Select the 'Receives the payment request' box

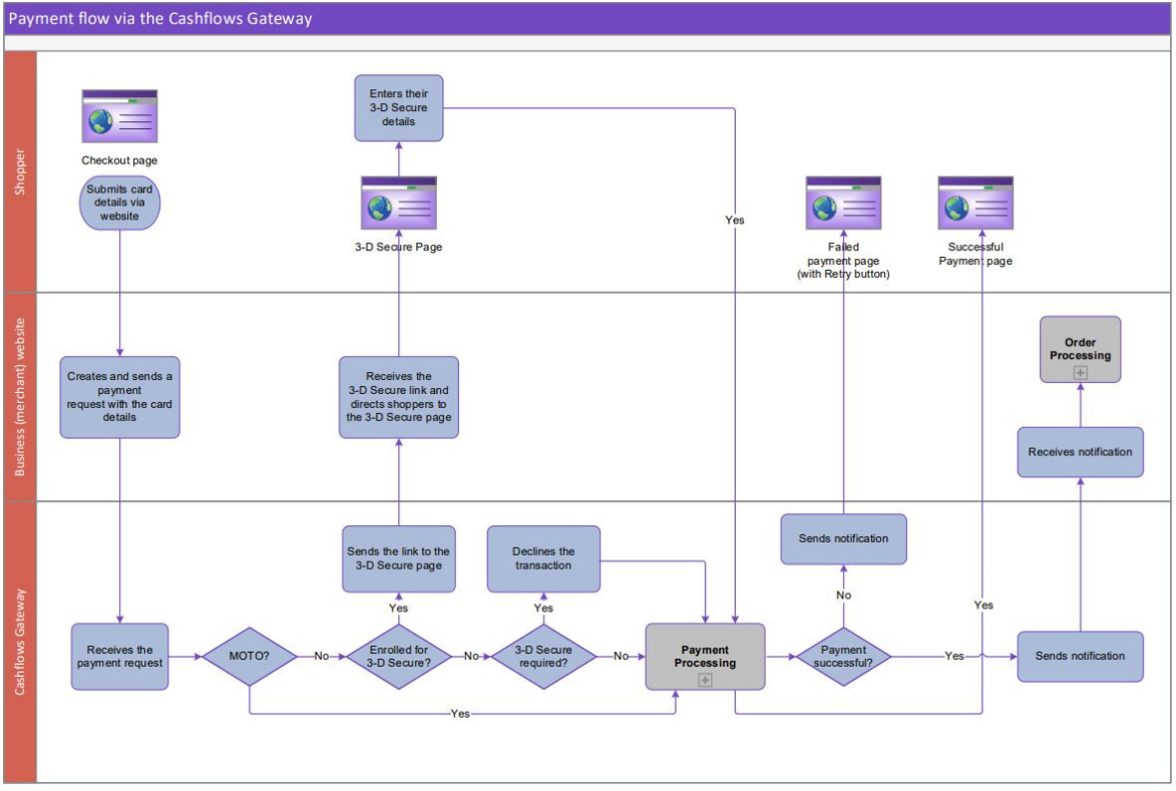point(120,657)
